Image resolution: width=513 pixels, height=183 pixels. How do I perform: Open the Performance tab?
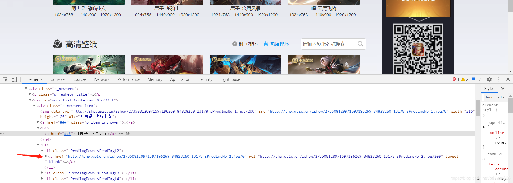click(128, 79)
